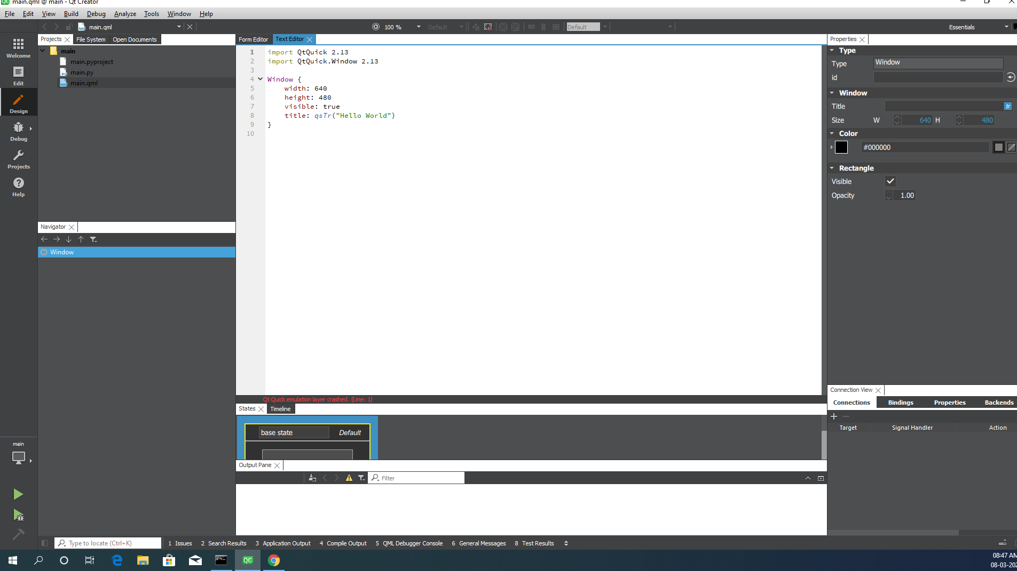Select main.py in the project tree
This screenshot has height=571, width=1017.
82,73
